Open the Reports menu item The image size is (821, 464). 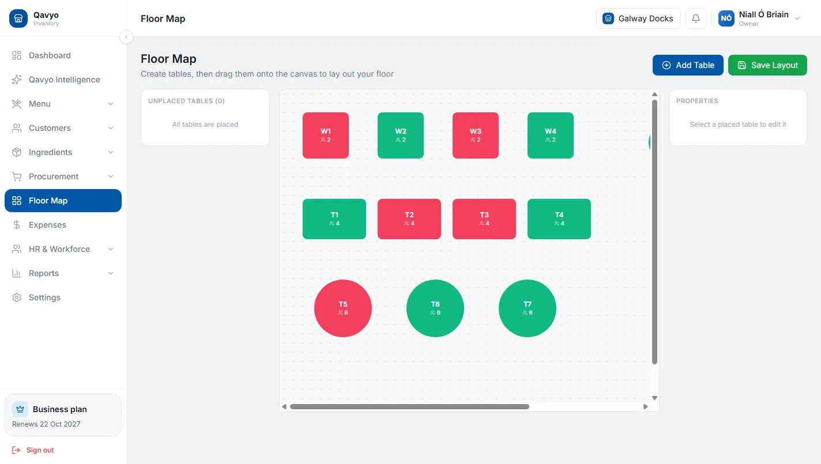[x=63, y=273]
